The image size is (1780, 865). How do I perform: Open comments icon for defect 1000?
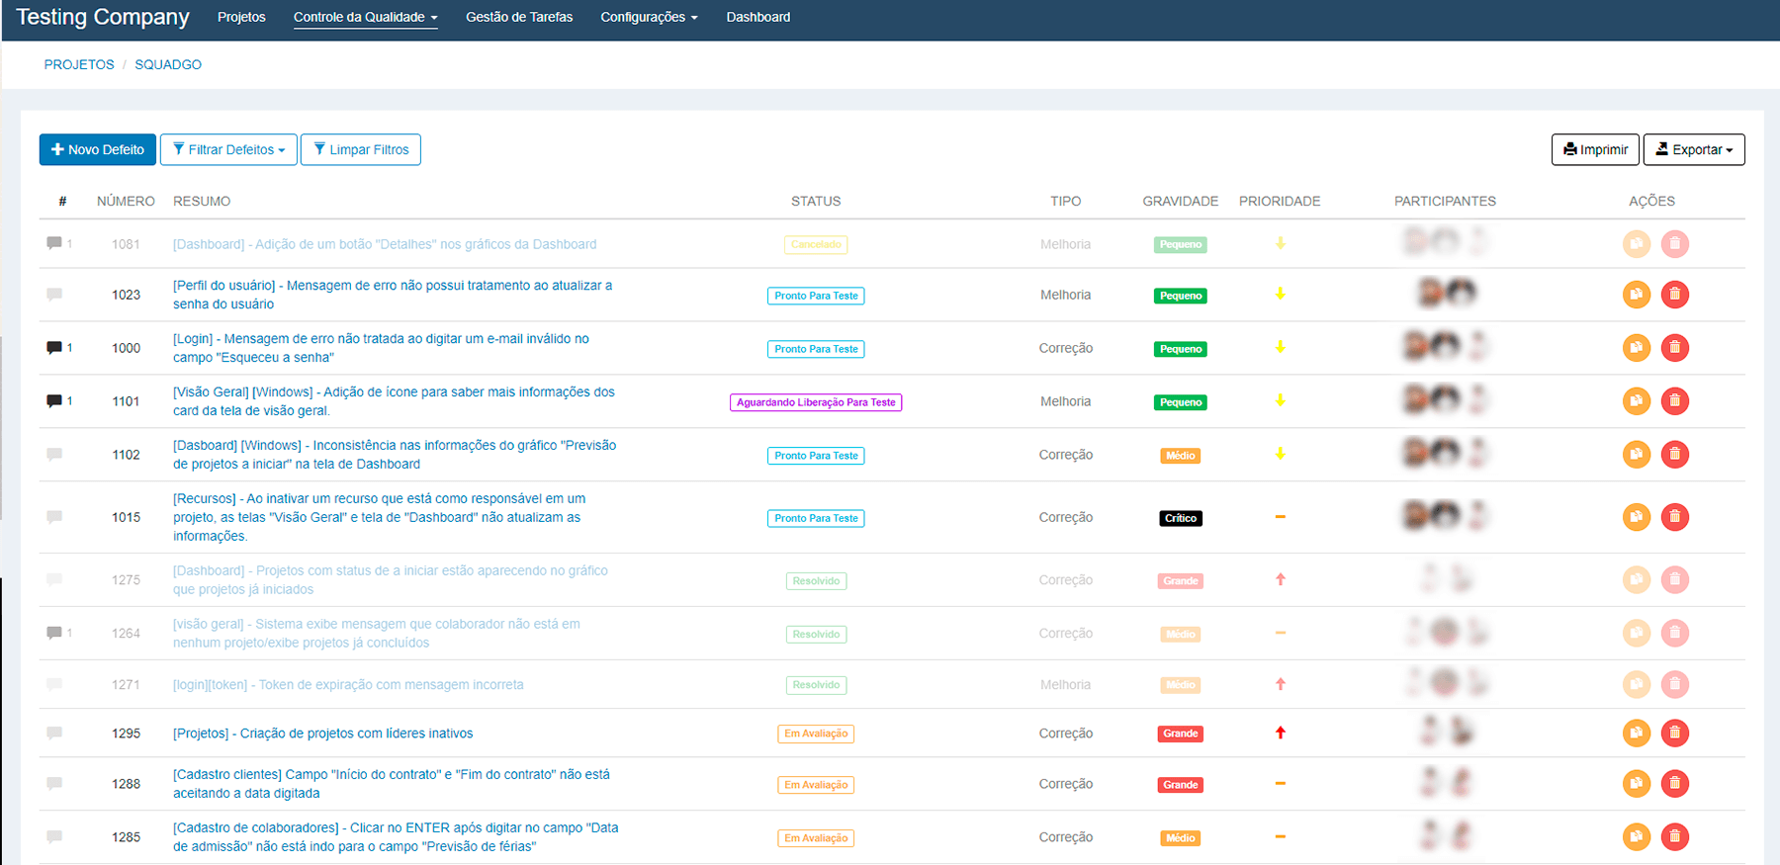[54, 348]
